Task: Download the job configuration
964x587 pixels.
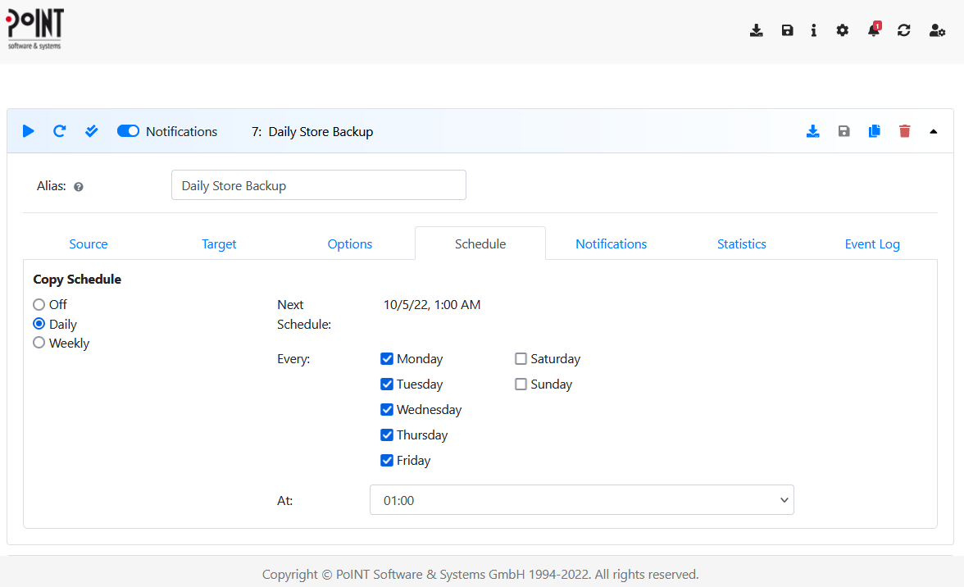Action: (x=813, y=130)
